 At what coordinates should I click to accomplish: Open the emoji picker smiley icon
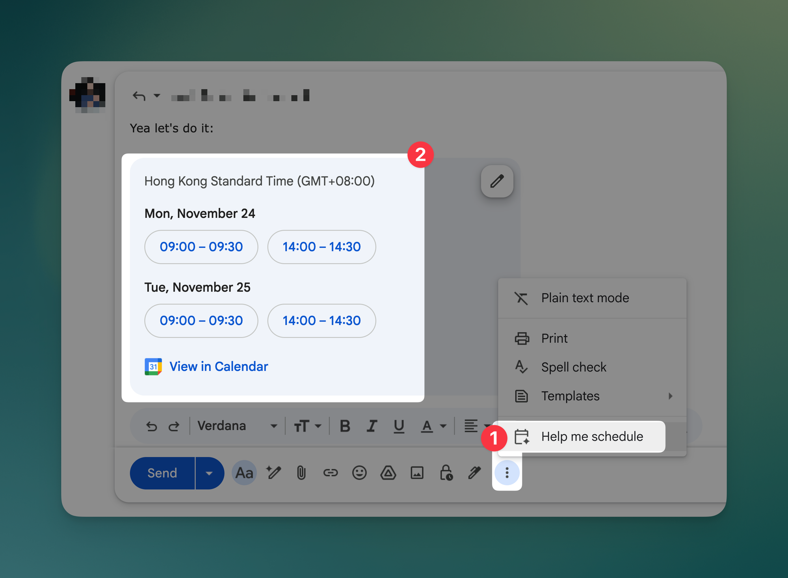pyautogui.click(x=359, y=473)
